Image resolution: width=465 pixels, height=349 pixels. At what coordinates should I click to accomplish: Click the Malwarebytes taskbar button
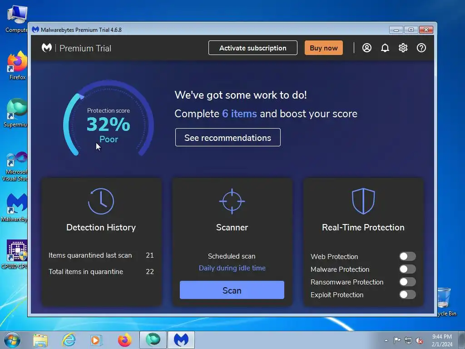(181, 340)
